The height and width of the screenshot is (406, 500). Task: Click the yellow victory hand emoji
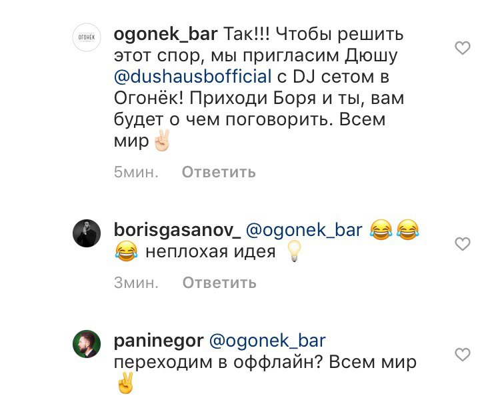tap(125, 383)
